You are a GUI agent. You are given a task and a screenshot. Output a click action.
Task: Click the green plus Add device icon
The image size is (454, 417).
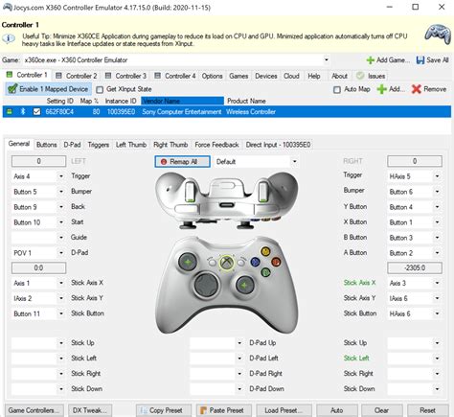[x=381, y=89]
